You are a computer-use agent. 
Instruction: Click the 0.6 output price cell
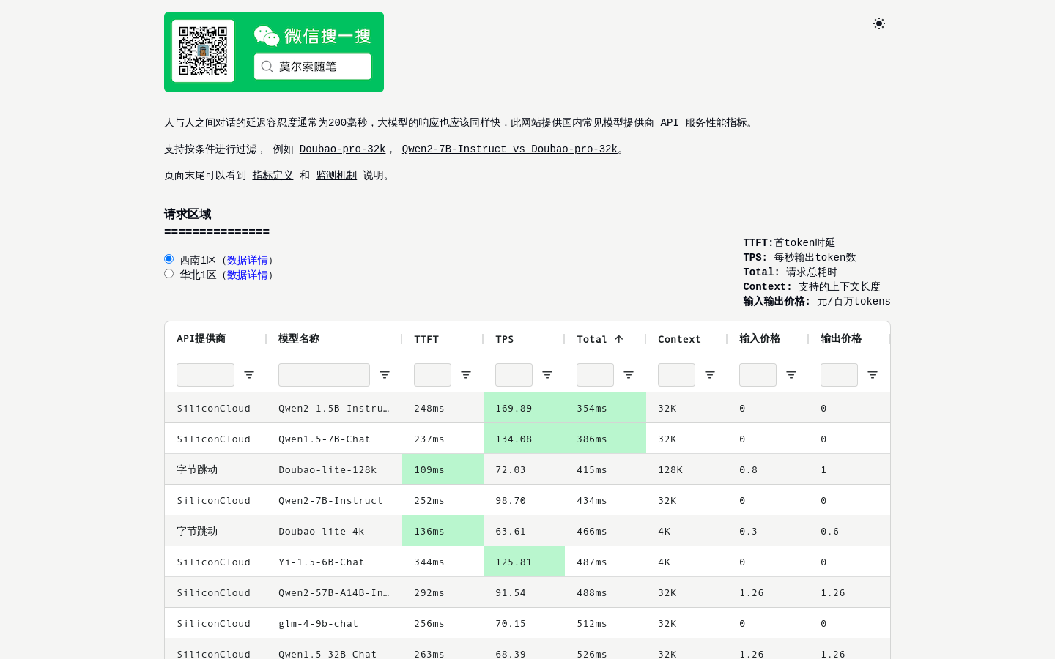coord(849,531)
